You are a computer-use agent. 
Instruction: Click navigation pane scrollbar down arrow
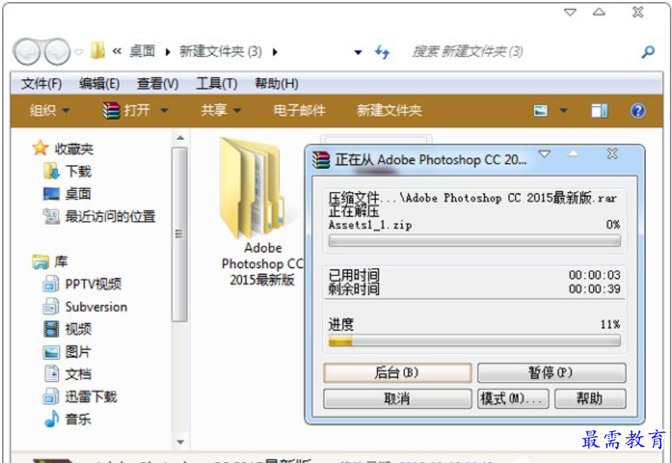181,442
